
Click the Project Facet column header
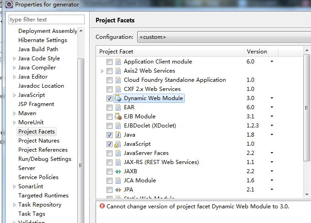[169, 52]
